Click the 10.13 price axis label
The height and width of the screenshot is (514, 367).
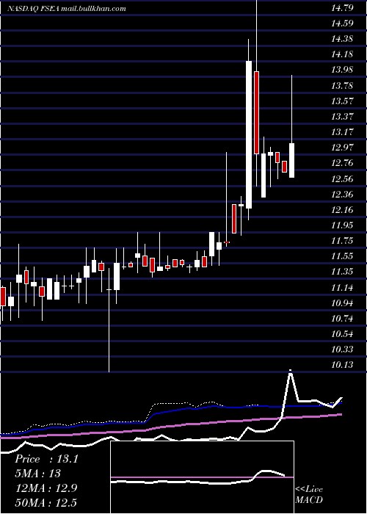(342, 365)
